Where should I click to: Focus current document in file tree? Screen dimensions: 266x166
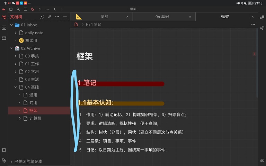pos(42,17)
